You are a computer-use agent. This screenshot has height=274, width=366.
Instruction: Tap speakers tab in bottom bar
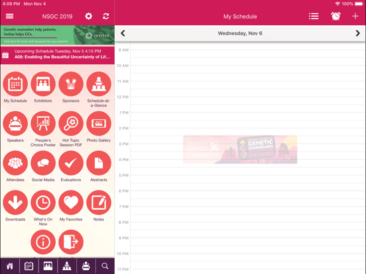(x=86, y=266)
